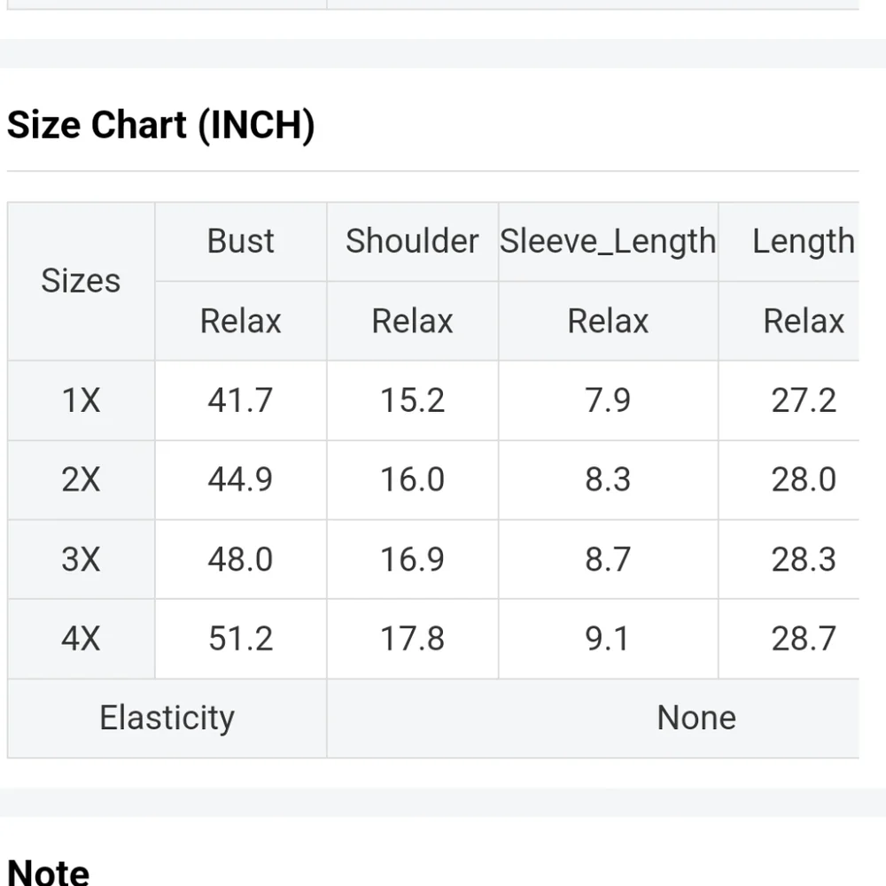Select the 51.2 bust measurement cell

pyautogui.click(x=240, y=639)
